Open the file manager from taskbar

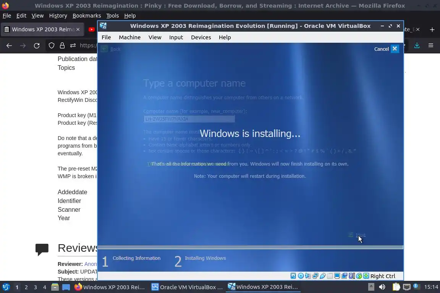[x=55, y=287]
